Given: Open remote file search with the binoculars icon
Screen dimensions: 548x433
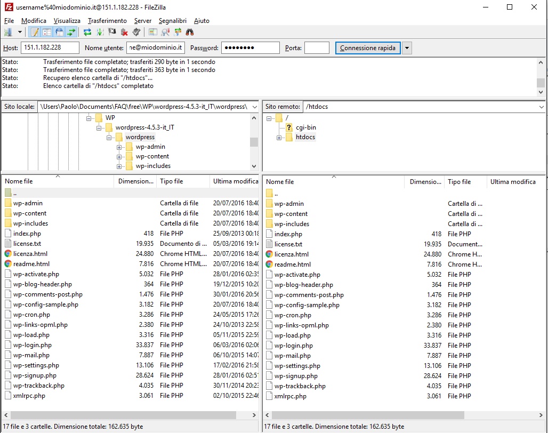Looking at the screenshot, I should [189, 33].
